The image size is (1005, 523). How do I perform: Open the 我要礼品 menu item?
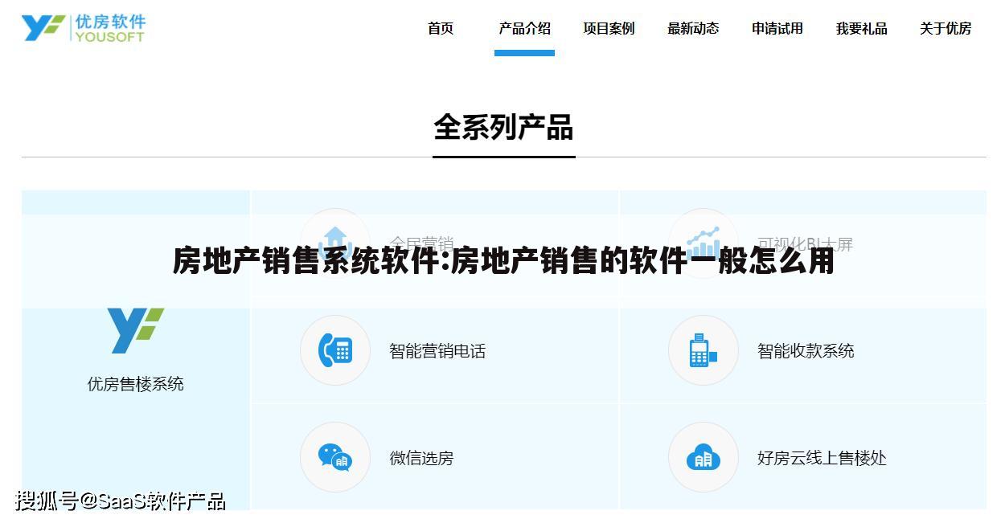tap(861, 28)
